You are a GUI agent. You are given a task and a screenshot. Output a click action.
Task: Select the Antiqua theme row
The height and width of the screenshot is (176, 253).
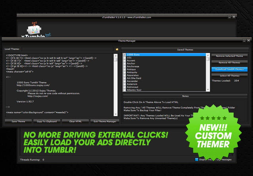tap(164, 69)
